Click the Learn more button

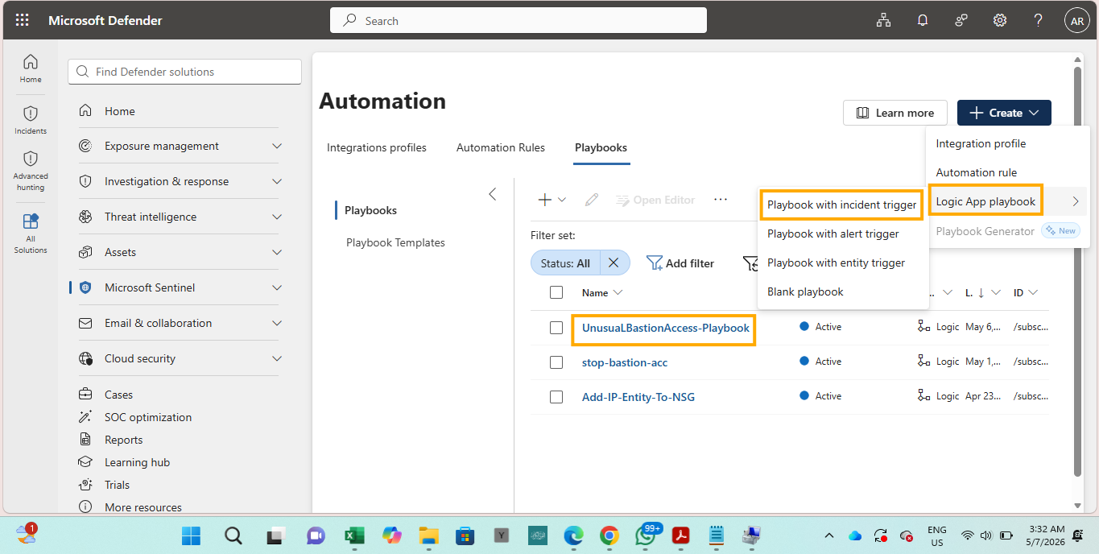coord(895,113)
